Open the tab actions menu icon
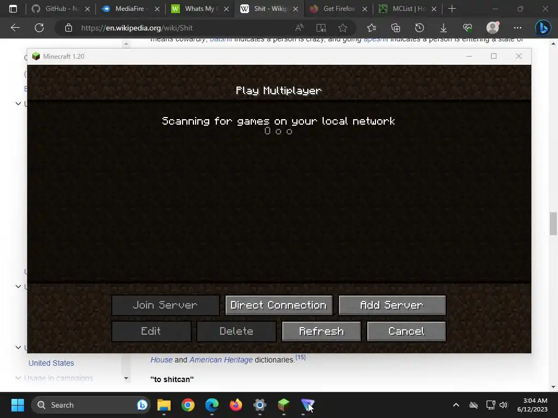The width and height of the screenshot is (558, 418). [x=13, y=9]
